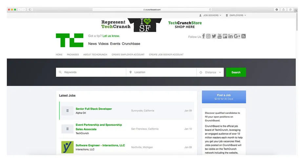Open Crunchbase navigation link
Screen dimensions: 305x164
(131, 44)
